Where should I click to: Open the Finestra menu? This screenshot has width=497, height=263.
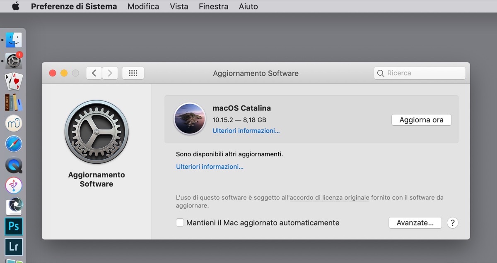click(x=213, y=6)
